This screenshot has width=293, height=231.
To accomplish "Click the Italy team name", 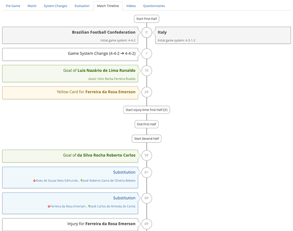I will click(162, 32).
